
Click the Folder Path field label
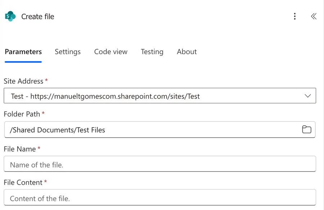(22, 114)
